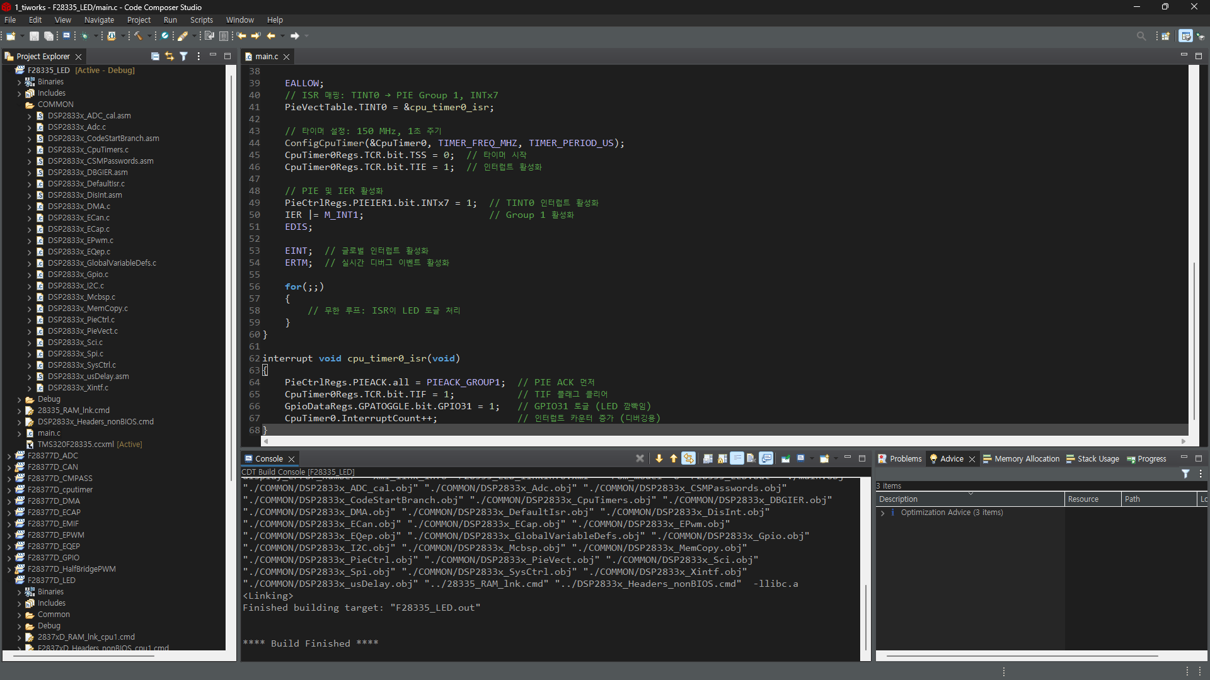1210x680 pixels.
Task: Toggle Link with Editor in Project Explorer
Action: pos(170,56)
